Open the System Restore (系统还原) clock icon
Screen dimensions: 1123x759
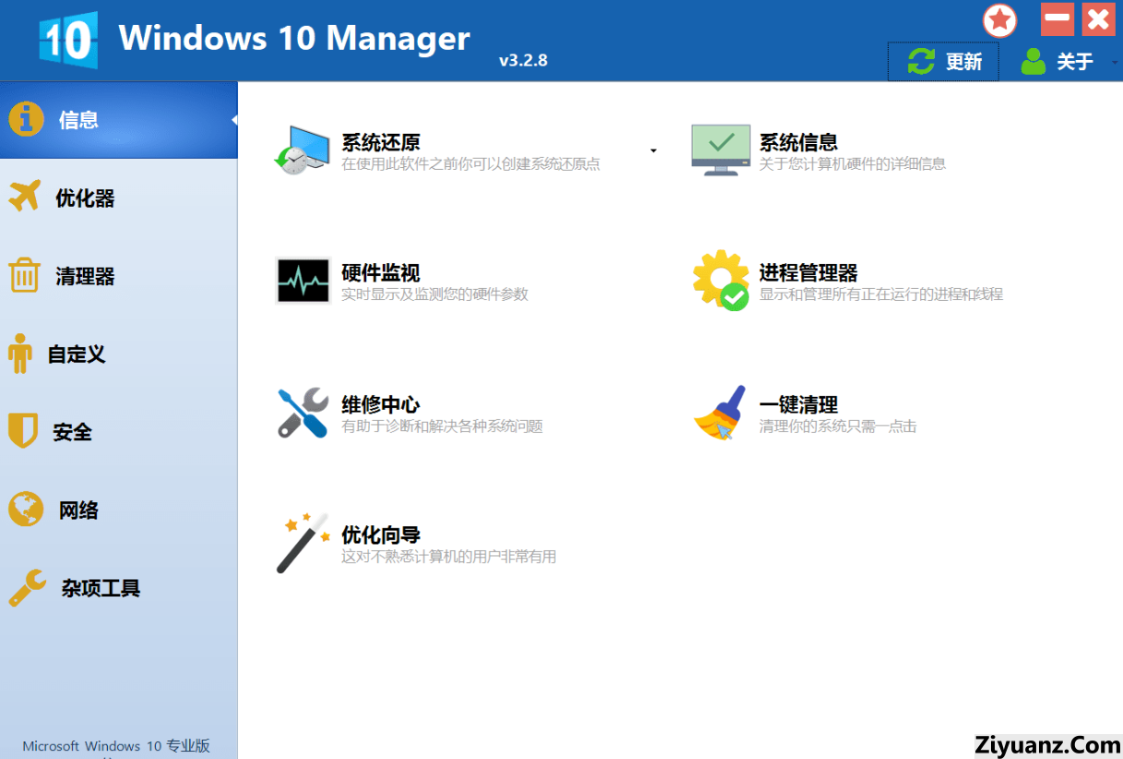(302, 151)
